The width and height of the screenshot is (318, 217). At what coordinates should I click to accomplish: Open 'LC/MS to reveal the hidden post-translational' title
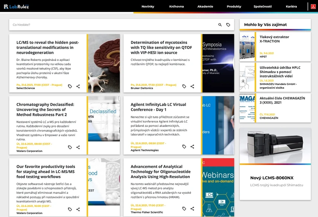pos(48,47)
